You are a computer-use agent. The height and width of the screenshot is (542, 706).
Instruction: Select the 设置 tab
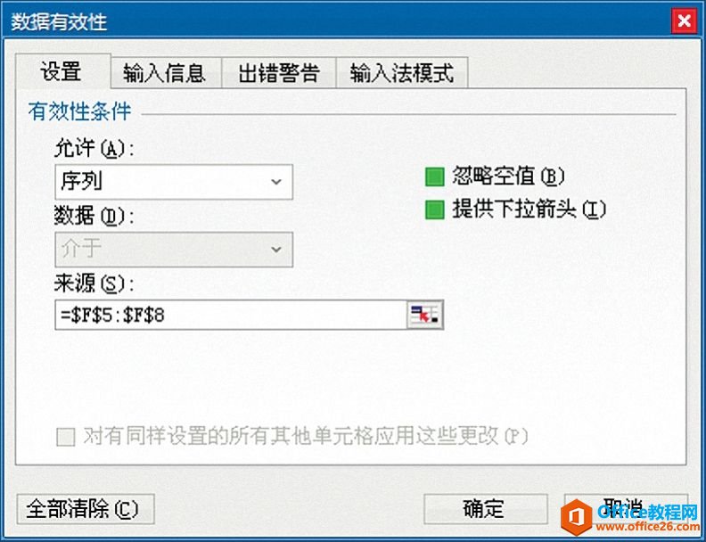62,71
